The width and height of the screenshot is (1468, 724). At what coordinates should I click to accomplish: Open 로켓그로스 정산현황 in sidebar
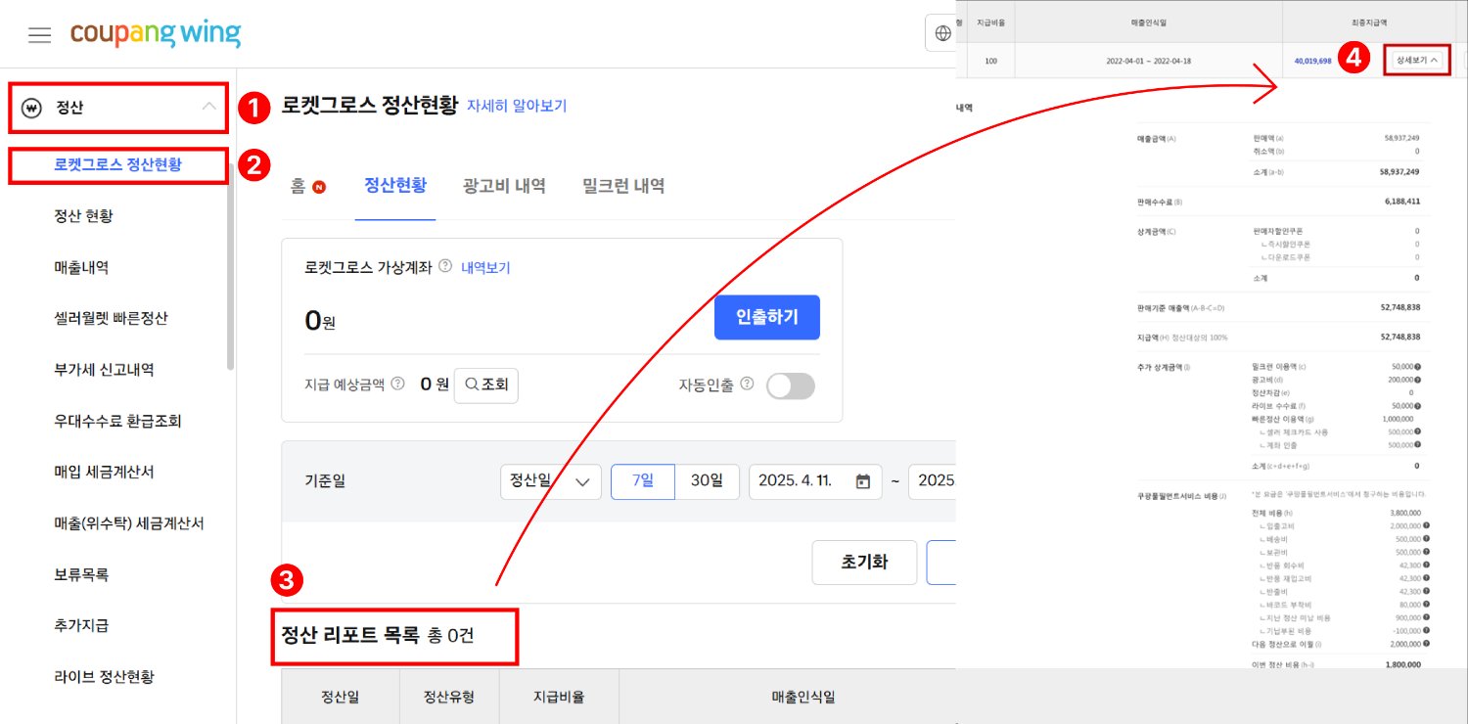[x=117, y=164]
